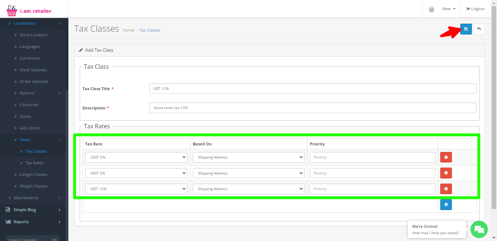
Task: Open Countries in sidebar
Action: click(x=29, y=105)
